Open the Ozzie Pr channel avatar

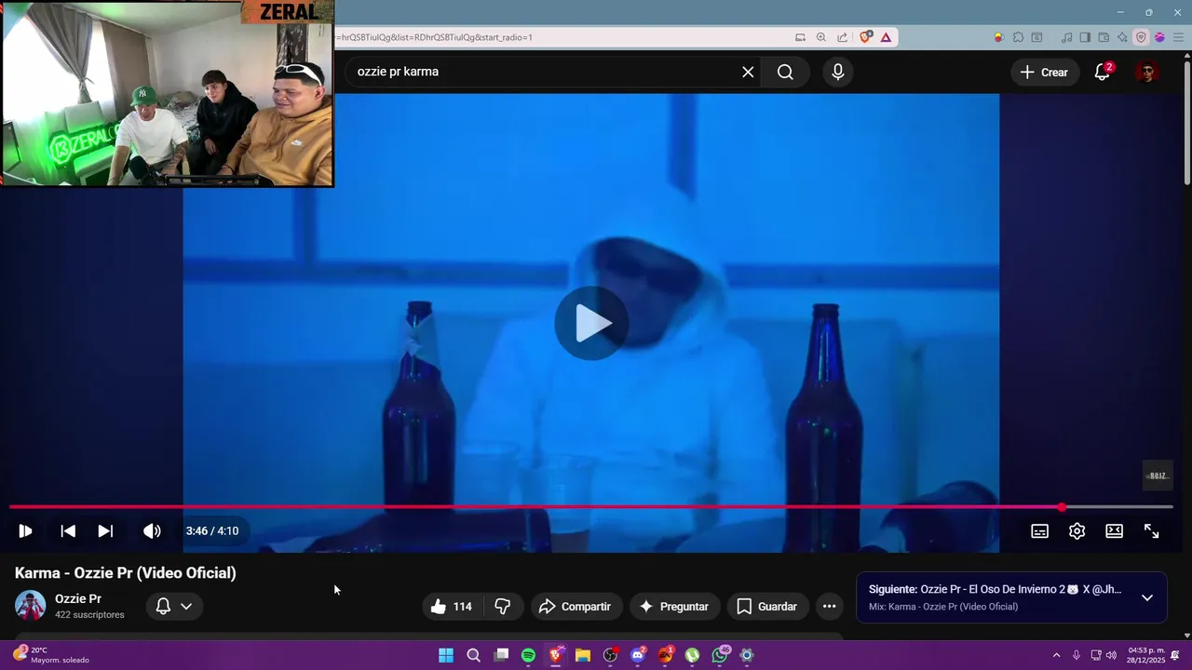(31, 606)
